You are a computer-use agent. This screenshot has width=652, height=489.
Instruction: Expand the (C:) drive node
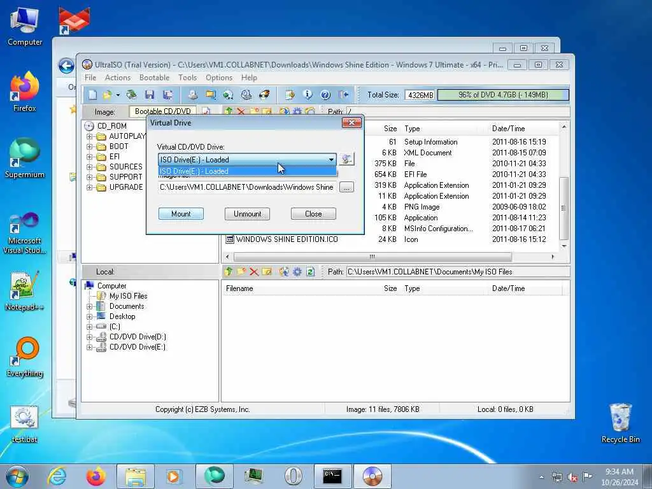[x=89, y=327]
